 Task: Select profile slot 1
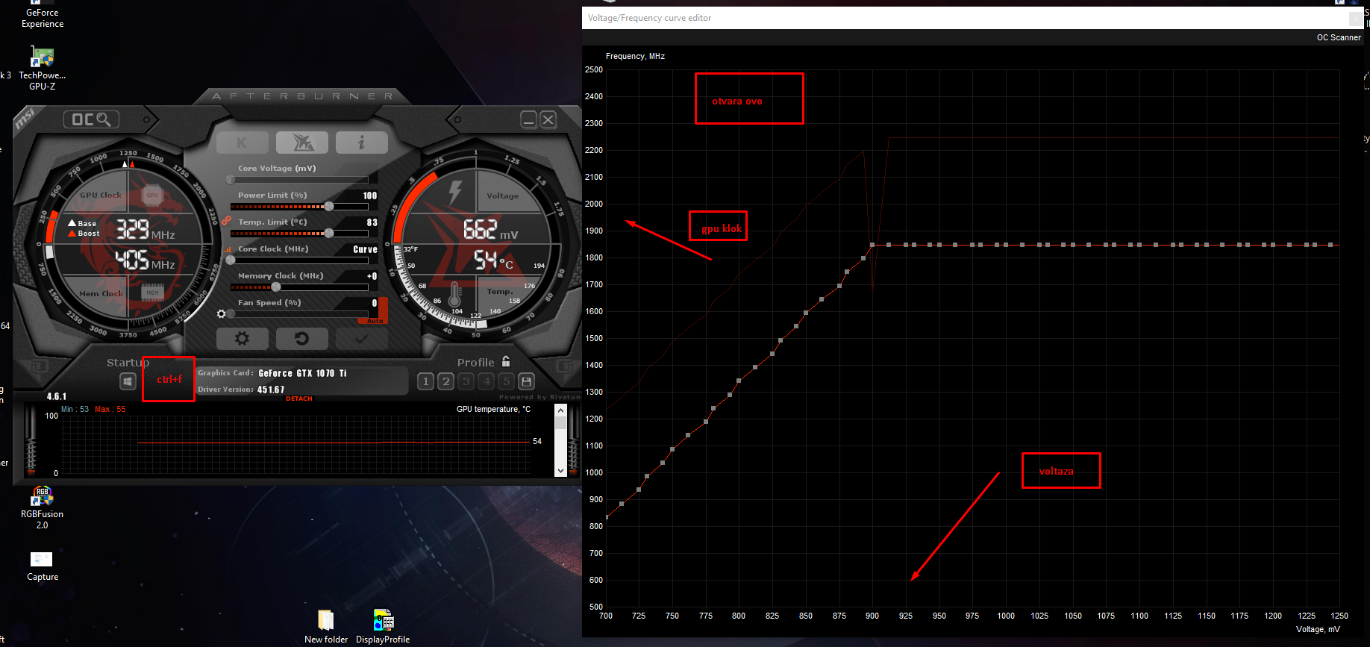425,381
